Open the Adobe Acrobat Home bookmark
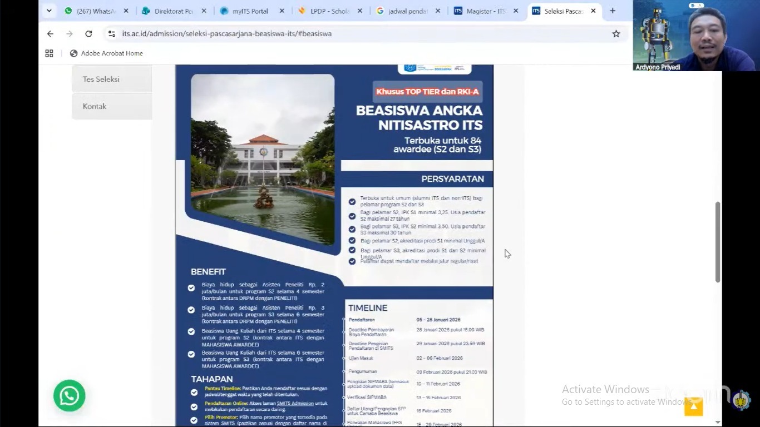Viewport: 760px width, 427px height. pyautogui.click(x=106, y=53)
